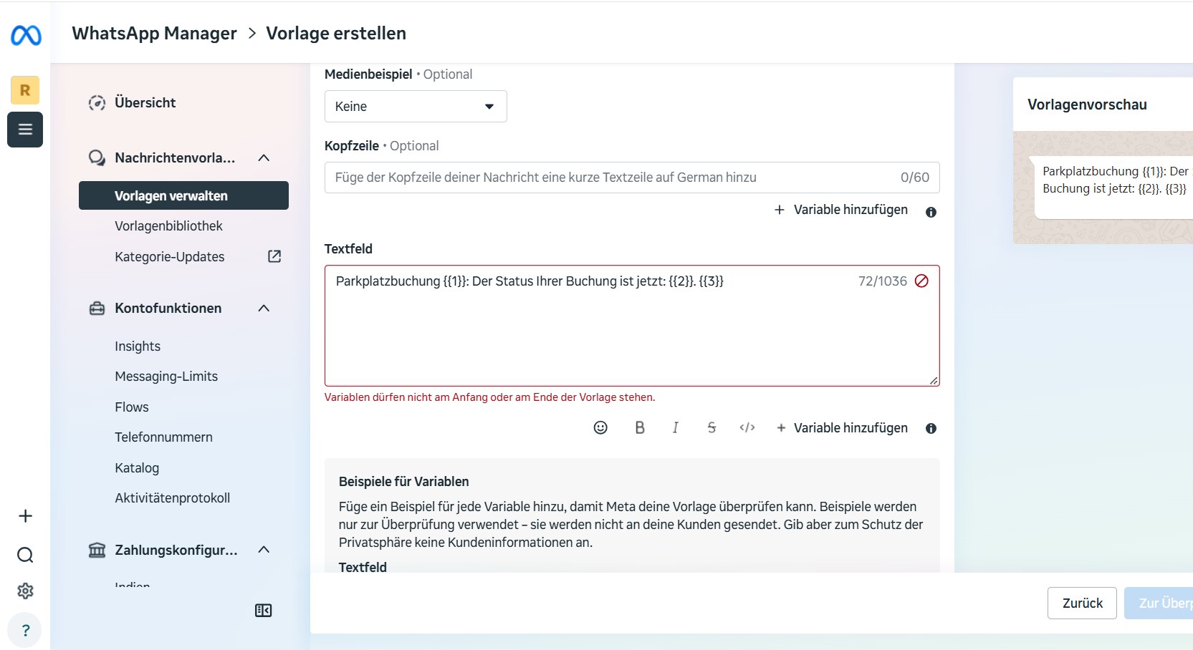Click the Textfeld resize handle corner
Image resolution: width=1193 pixels, height=650 pixels.
[934, 381]
